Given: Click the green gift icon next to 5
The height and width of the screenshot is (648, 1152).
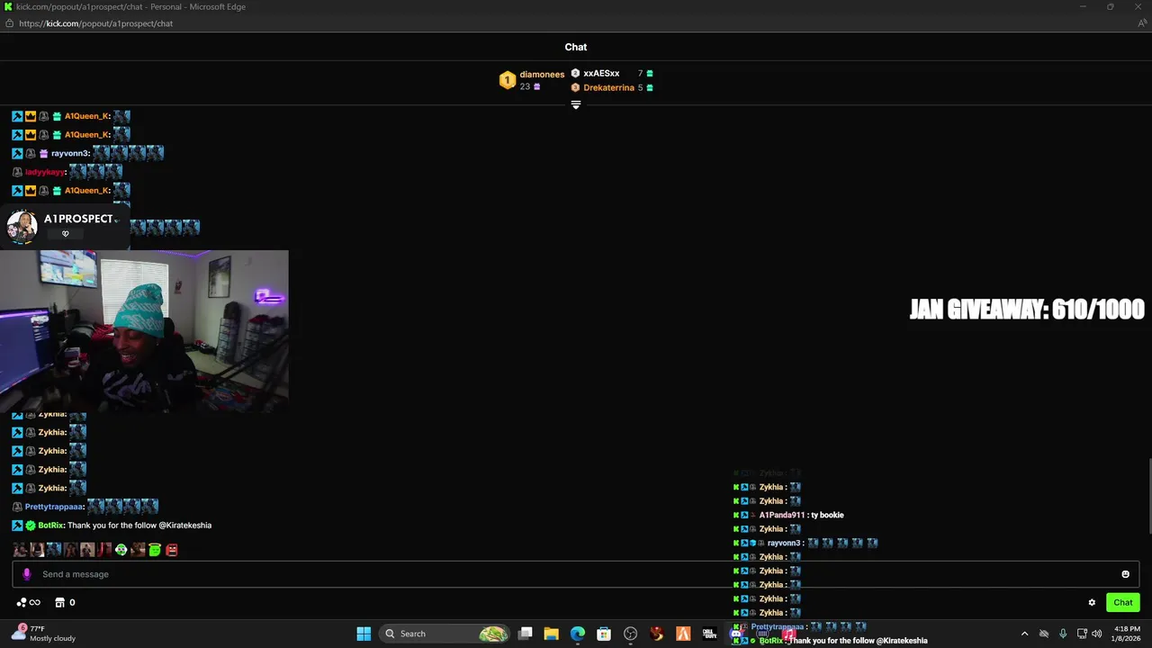Looking at the screenshot, I should [x=650, y=88].
